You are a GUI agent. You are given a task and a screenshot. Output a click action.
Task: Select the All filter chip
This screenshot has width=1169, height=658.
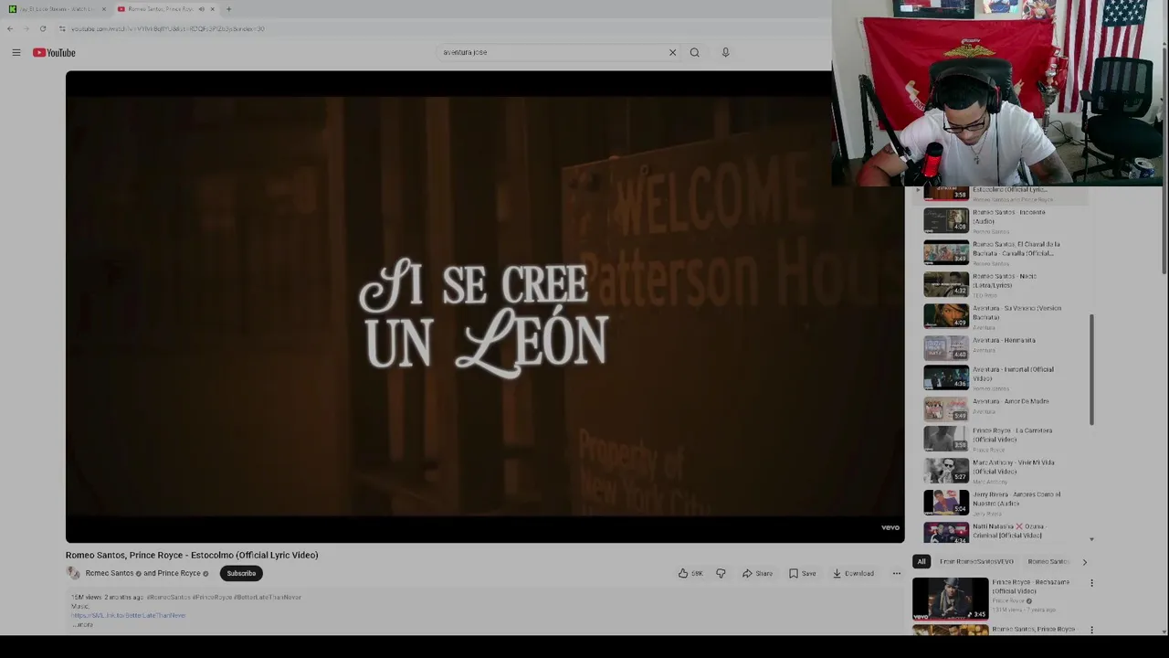coord(922,562)
